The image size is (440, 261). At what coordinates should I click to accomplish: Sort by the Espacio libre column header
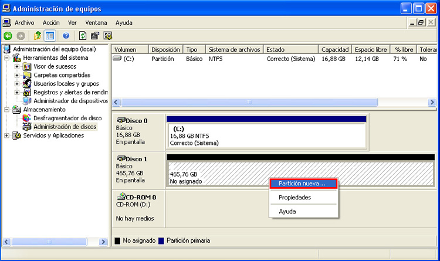coord(371,49)
